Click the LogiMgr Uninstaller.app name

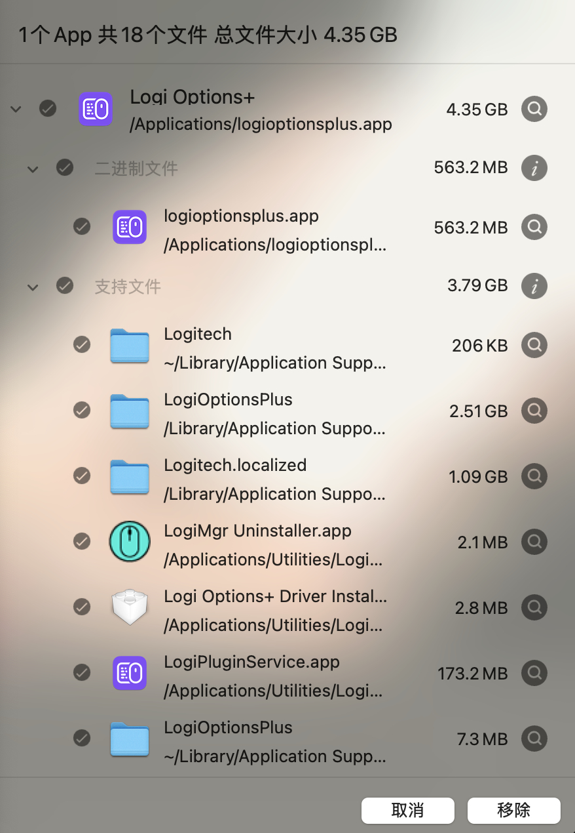pos(258,531)
